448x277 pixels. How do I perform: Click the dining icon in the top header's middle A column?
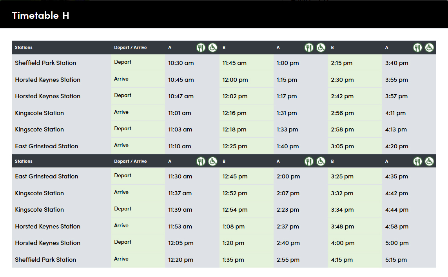point(309,48)
